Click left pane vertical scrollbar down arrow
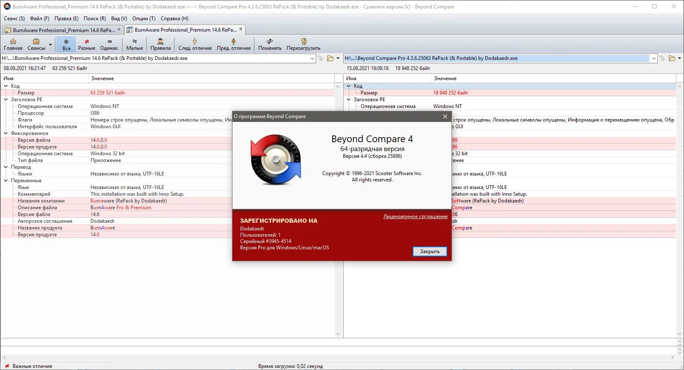 pyautogui.click(x=338, y=334)
